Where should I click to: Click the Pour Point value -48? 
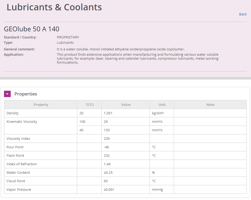pyautogui.click(x=107, y=147)
